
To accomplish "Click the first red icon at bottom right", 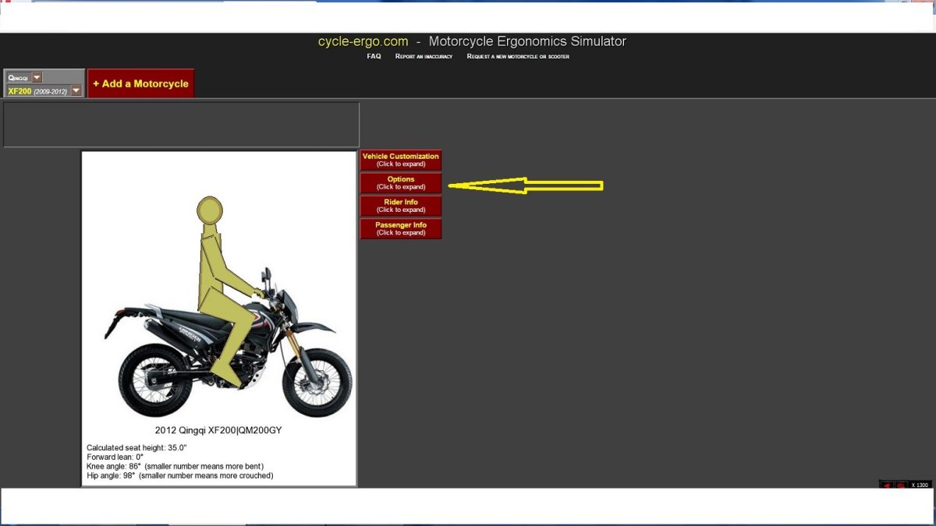I will pyautogui.click(x=888, y=485).
